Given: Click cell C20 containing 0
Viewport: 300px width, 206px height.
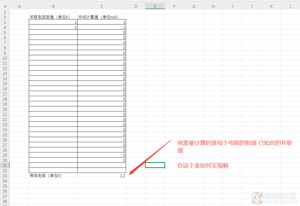Looking at the screenshot, I should pos(102,109).
